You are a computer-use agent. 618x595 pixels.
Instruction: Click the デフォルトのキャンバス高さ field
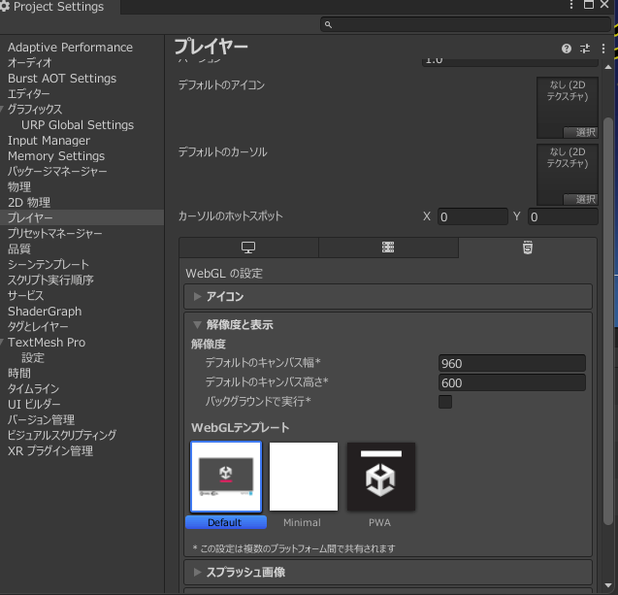pos(512,382)
